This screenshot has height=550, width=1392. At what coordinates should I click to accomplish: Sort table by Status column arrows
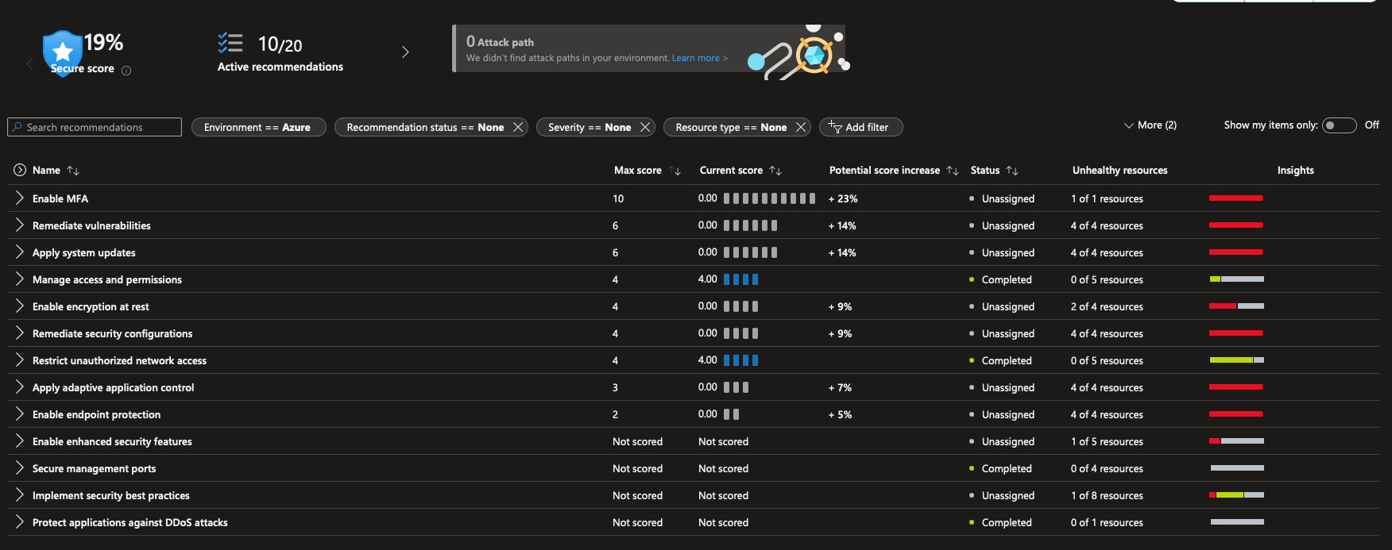click(1012, 171)
